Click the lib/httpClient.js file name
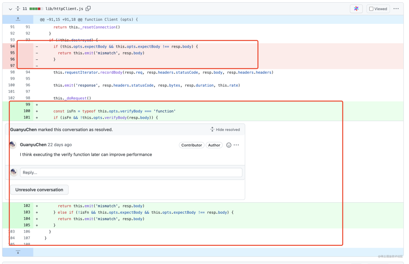Image resolution: width=409 pixels, height=264 pixels. (64, 9)
